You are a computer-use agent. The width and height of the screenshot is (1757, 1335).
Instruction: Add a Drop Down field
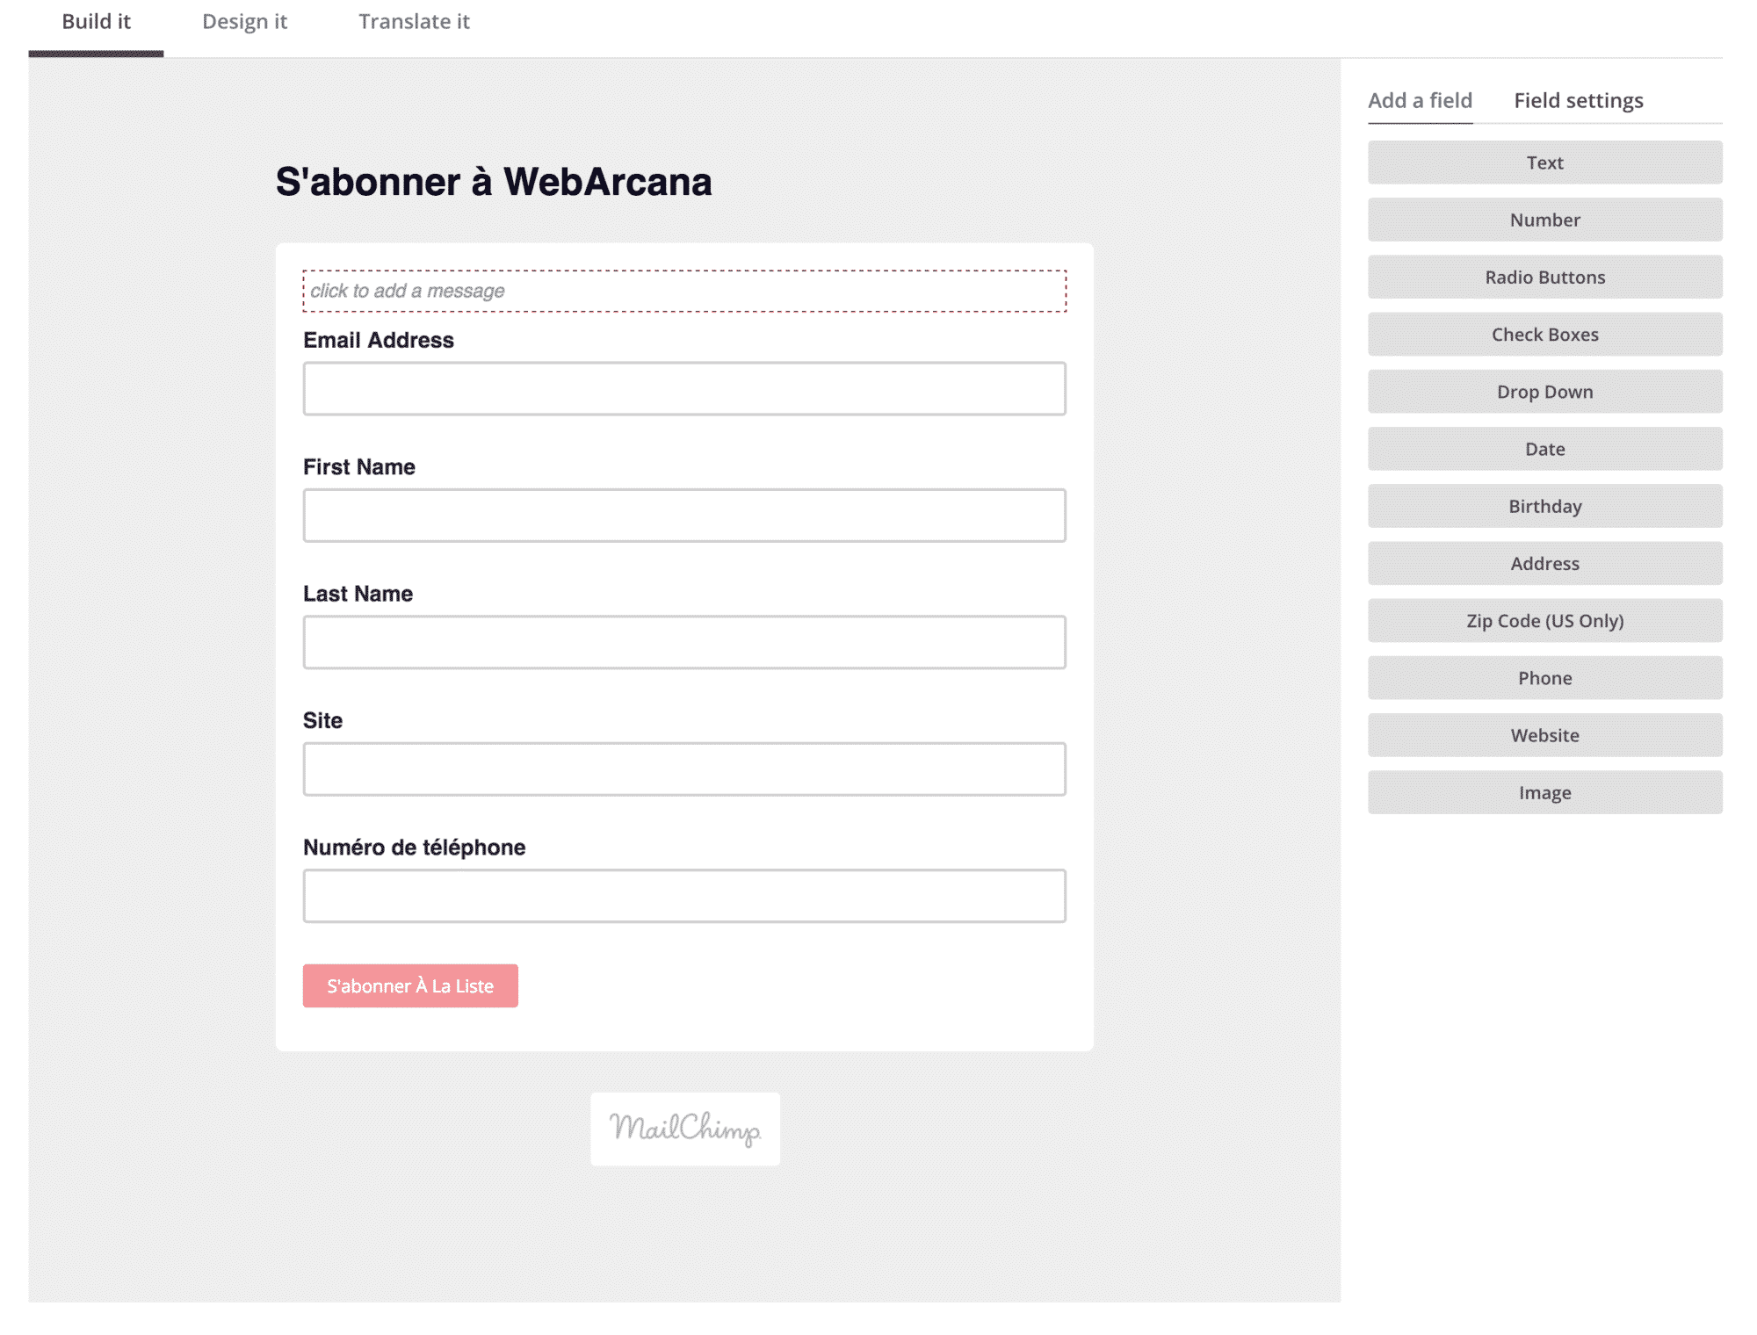point(1544,392)
